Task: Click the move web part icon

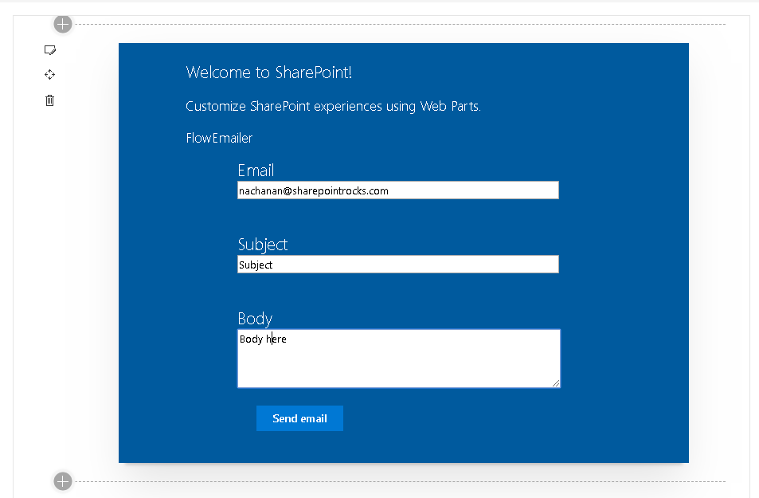Action: pos(50,75)
